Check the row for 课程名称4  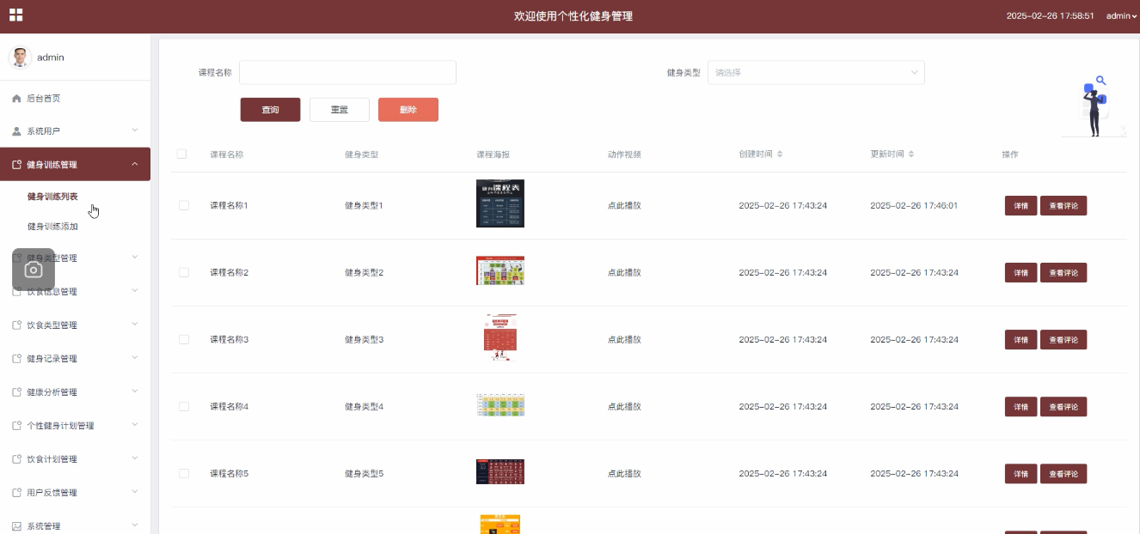(x=184, y=406)
